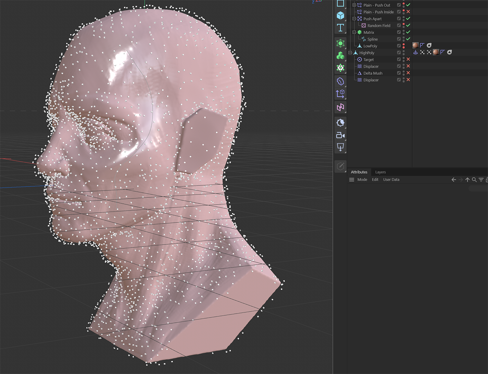Select the 'Plain - Push Inside' object name

[379, 12]
